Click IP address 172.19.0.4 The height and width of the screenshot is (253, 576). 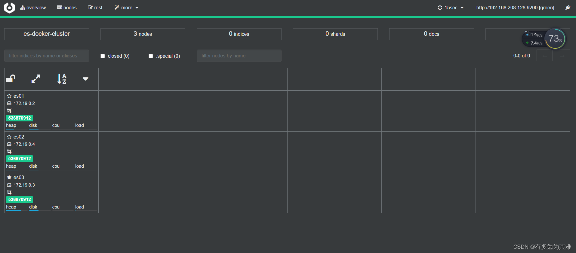(x=24, y=144)
